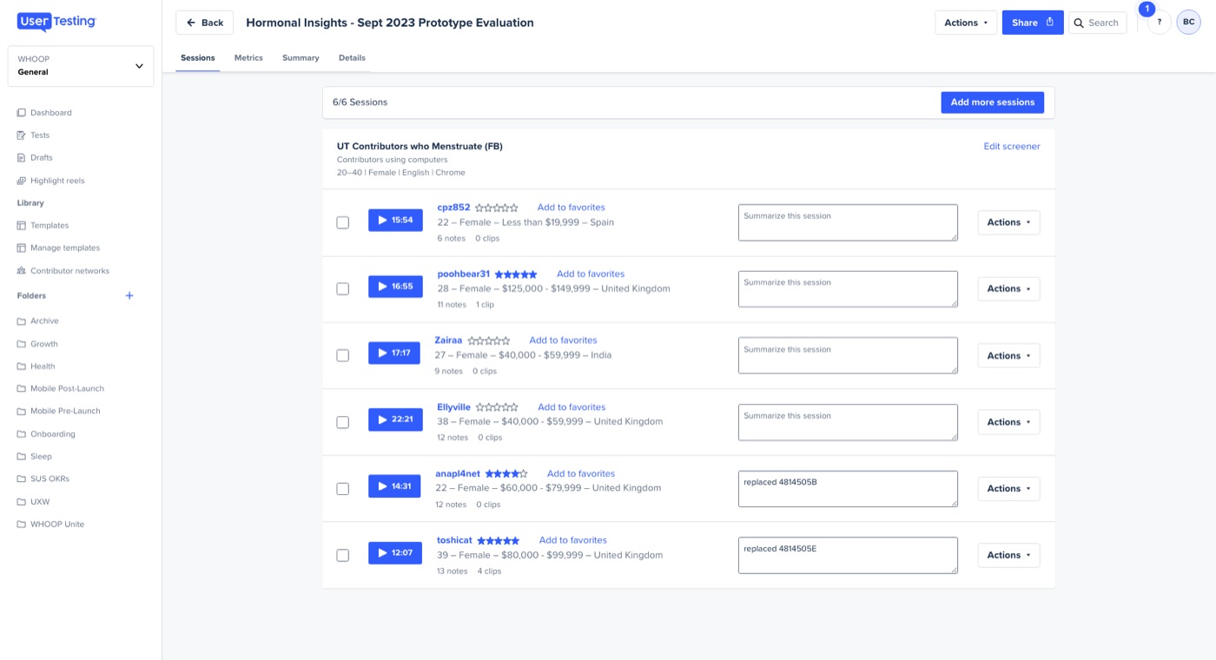Open the Dashboard icon in sidebar
This screenshot has width=1216, height=660.
pyautogui.click(x=22, y=113)
